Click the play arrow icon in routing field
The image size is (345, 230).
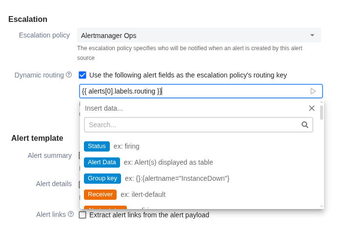(313, 91)
